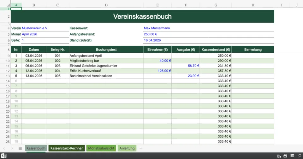Click the 231.30 € balance cell
The height and width of the screenshot is (159, 303).
coord(216,66)
